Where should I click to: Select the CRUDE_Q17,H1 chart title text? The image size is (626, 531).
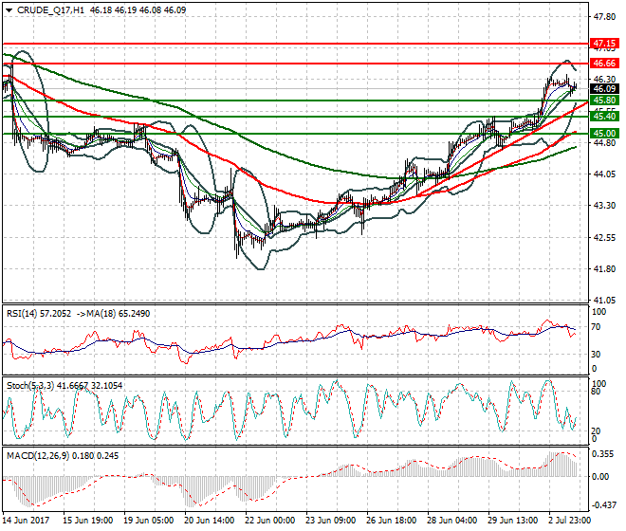click(x=50, y=10)
